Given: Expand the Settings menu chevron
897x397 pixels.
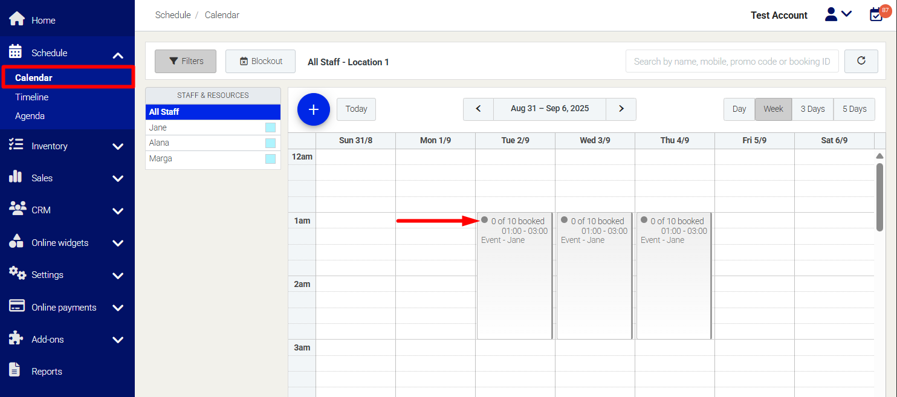Looking at the screenshot, I should click(x=118, y=276).
